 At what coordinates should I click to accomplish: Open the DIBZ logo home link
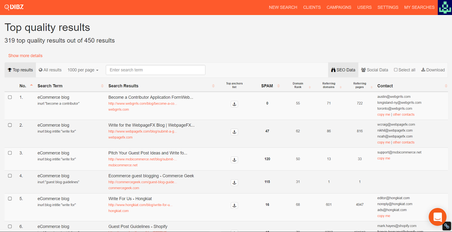pos(14,7)
